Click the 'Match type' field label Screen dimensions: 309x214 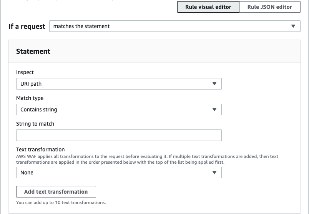(30, 98)
